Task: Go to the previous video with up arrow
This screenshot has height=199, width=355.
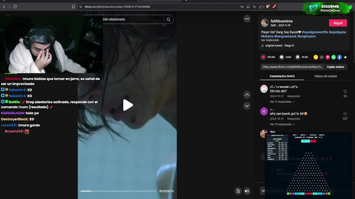Action: [247, 95]
